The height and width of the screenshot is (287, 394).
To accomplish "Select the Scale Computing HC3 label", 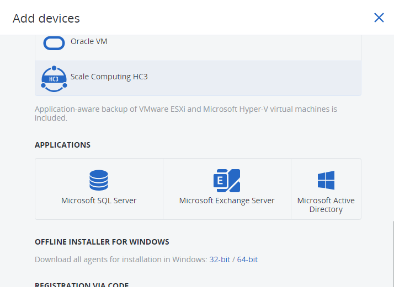I will (109, 77).
